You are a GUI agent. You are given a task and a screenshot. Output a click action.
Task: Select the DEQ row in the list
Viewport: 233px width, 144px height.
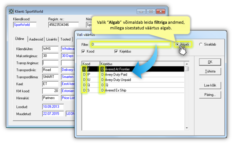(x=133, y=85)
